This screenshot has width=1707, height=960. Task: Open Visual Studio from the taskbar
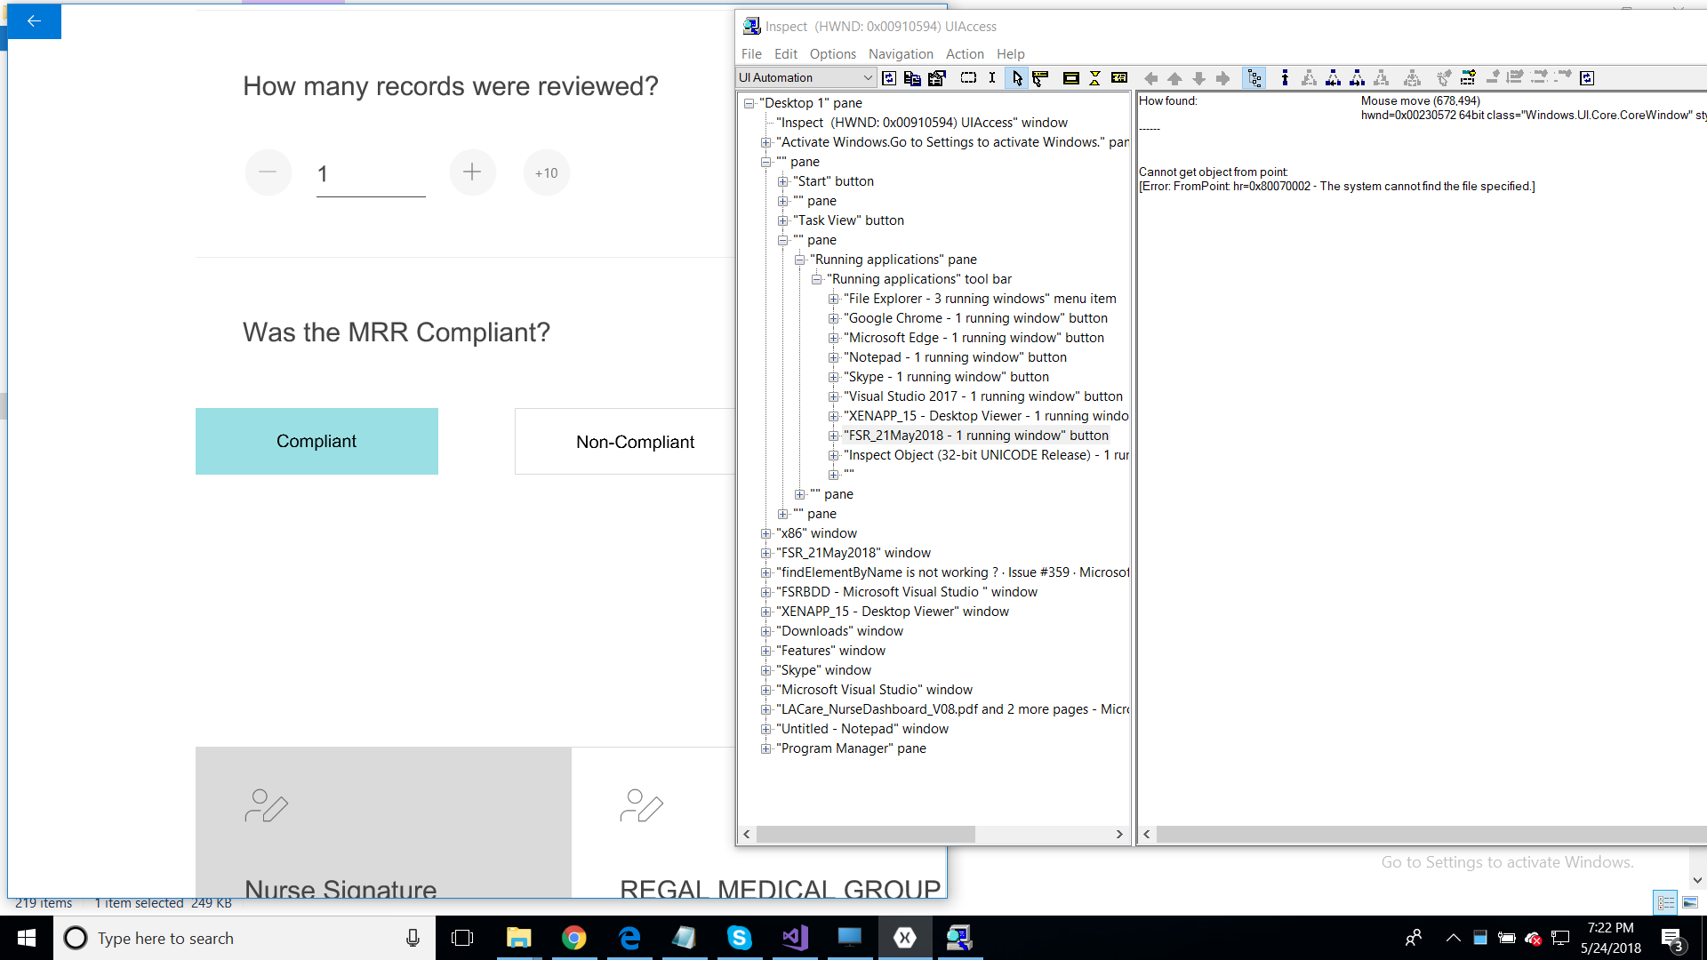pyautogui.click(x=795, y=938)
